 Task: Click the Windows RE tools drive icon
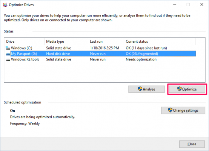(x=8, y=60)
